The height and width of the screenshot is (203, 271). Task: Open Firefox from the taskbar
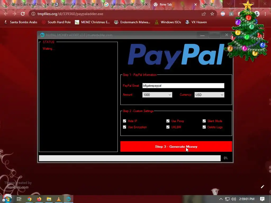click(39, 199)
